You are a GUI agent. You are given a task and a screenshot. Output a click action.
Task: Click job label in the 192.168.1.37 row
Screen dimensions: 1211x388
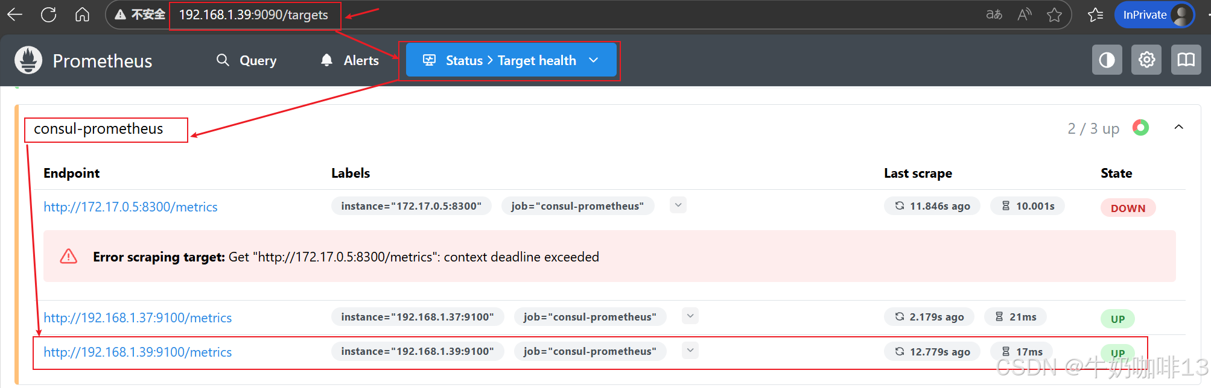[x=590, y=317]
